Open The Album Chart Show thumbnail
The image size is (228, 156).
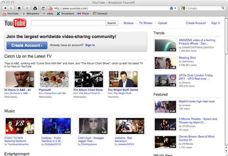(89, 79)
